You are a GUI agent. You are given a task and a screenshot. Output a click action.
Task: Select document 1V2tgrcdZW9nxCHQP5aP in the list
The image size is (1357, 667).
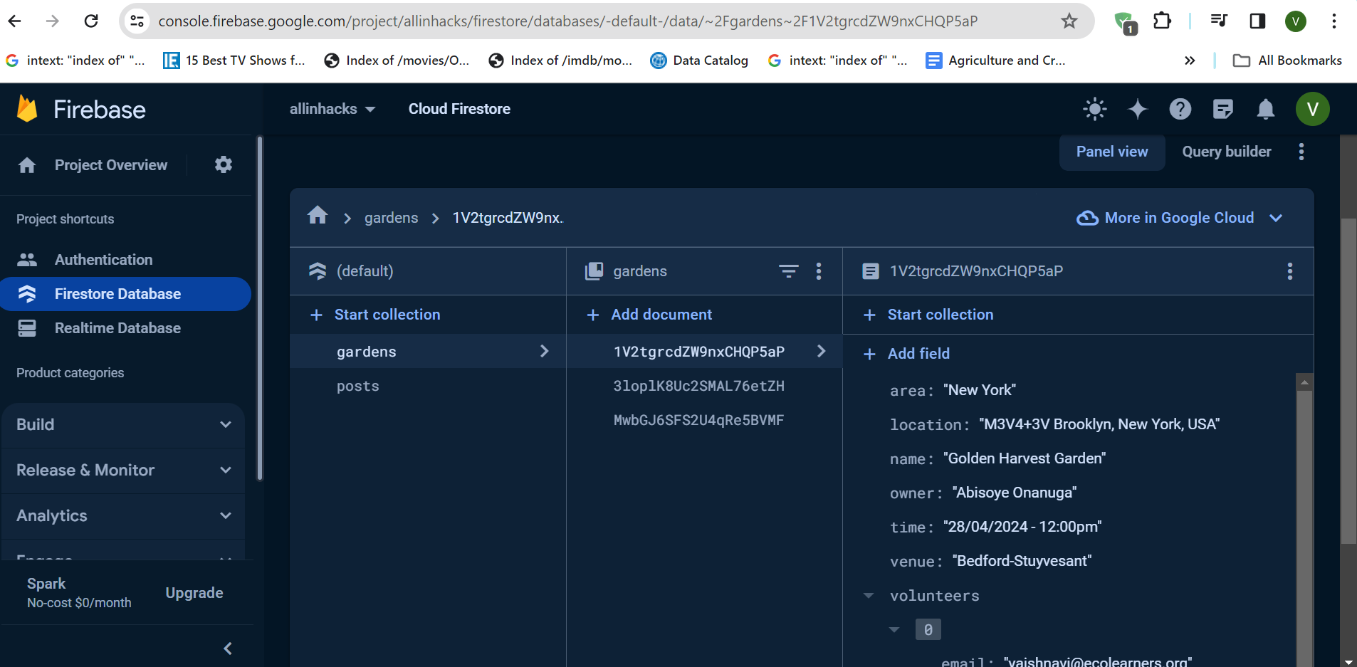tap(704, 351)
